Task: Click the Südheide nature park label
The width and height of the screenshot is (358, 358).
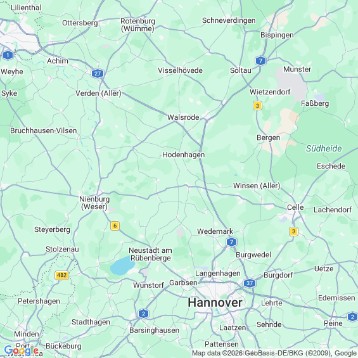Action: 324,148
